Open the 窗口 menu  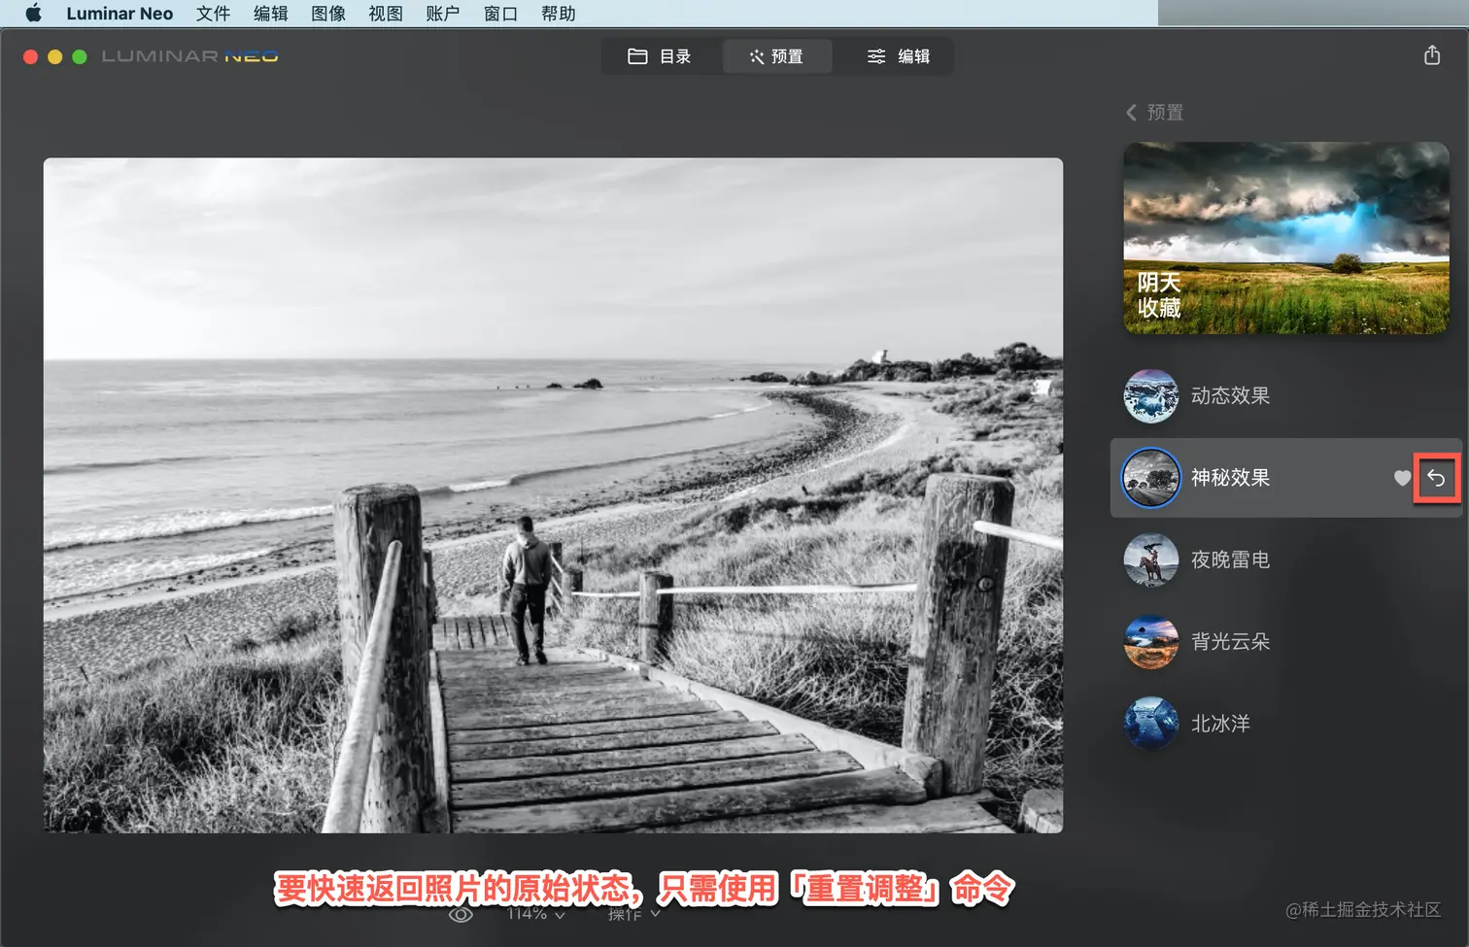pyautogui.click(x=500, y=14)
